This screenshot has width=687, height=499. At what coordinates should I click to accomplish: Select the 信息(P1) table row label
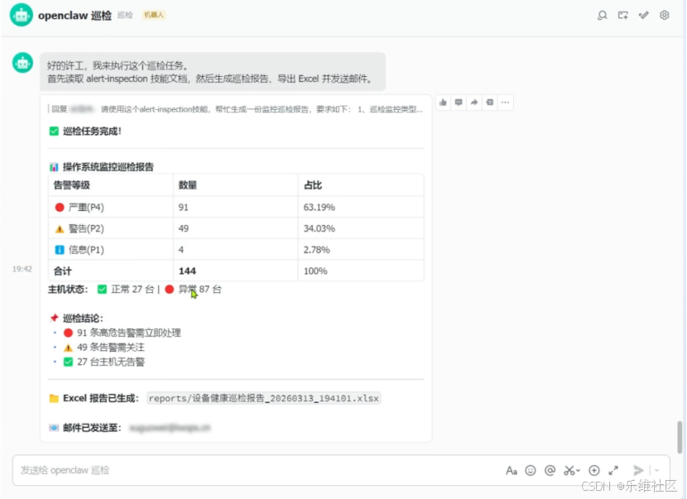86,250
